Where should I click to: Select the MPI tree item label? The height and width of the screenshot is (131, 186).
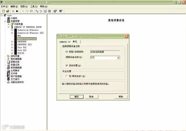(x=19, y=36)
